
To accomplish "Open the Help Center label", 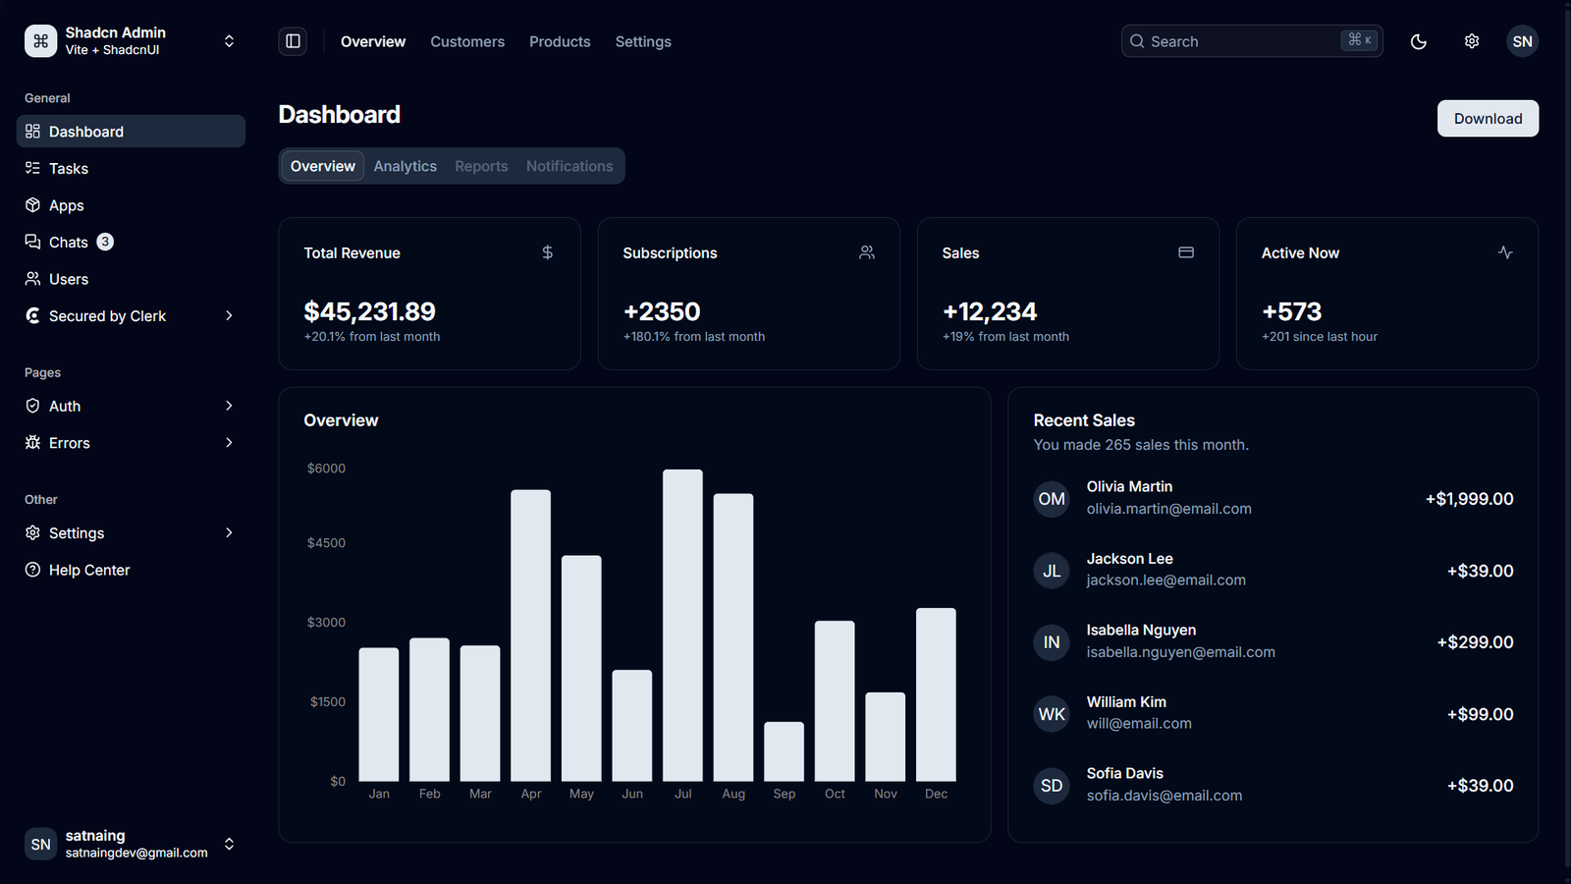I will [89, 570].
